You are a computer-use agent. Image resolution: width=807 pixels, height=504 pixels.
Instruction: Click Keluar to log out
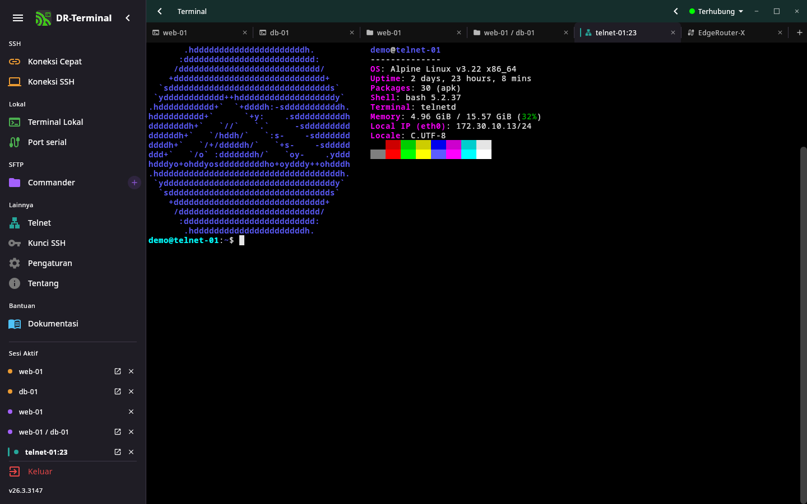coord(73,472)
